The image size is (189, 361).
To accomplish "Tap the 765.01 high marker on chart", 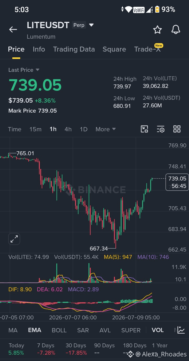I will tap(25, 153).
